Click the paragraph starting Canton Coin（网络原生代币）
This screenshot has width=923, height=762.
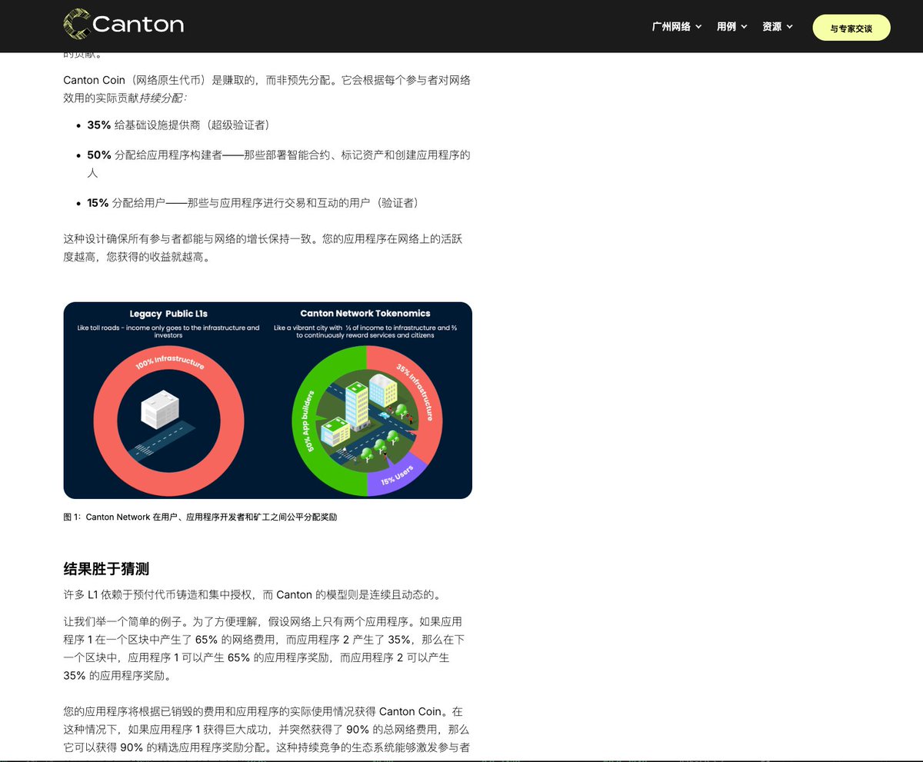pos(266,89)
